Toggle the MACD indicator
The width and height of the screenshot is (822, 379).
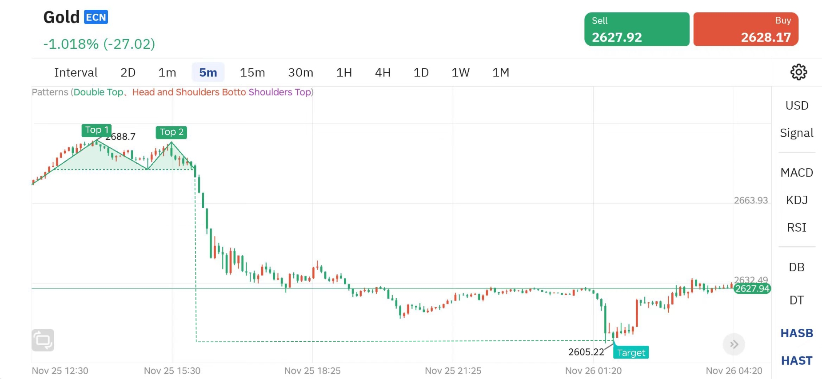797,173
